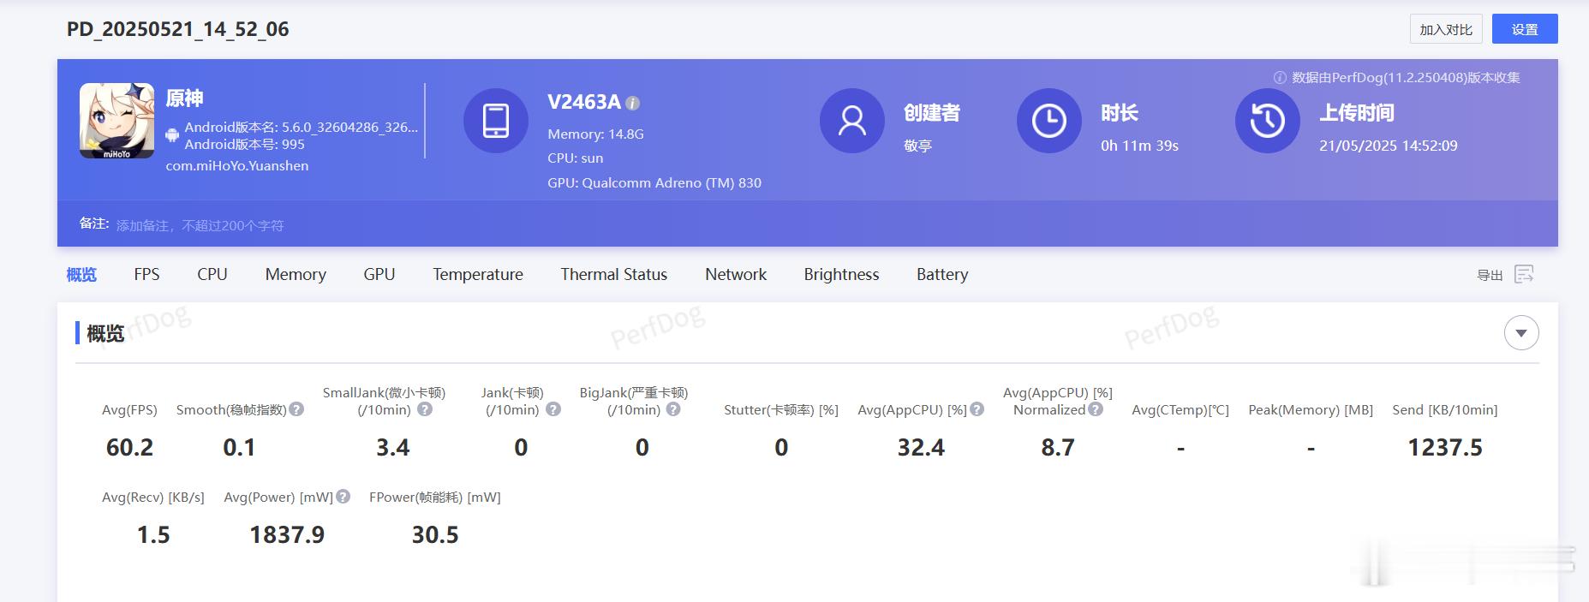The height and width of the screenshot is (602, 1589).
Task: Open the Network tab
Action: tap(736, 274)
